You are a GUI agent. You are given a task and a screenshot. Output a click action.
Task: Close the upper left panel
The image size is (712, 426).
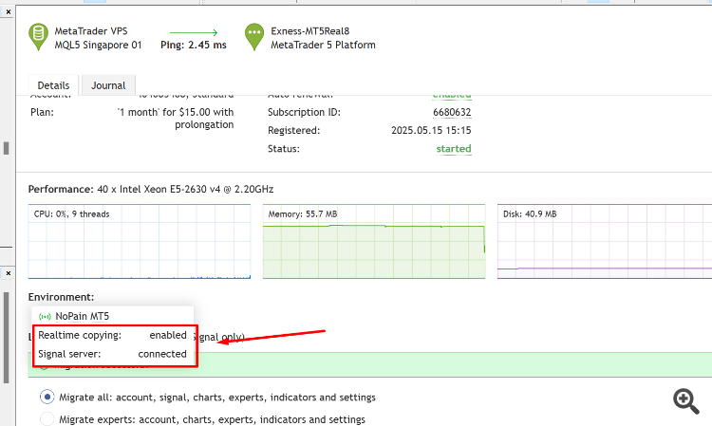click(x=9, y=11)
